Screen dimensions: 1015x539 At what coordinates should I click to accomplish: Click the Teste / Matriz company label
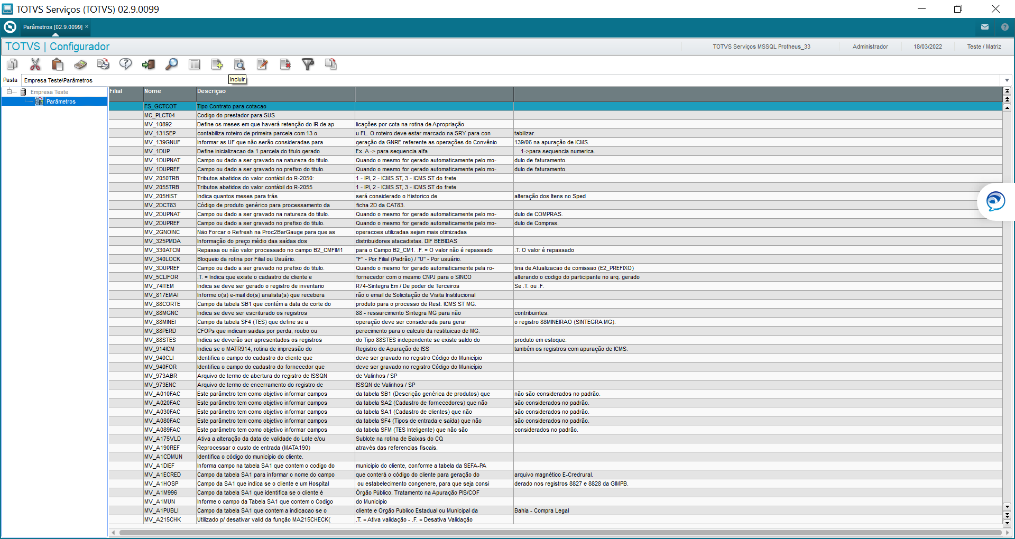[984, 47]
